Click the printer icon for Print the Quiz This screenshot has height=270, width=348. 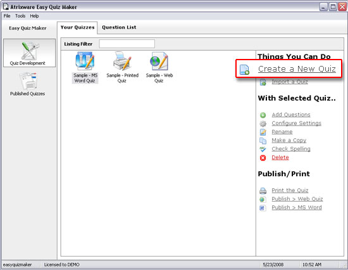263,191
